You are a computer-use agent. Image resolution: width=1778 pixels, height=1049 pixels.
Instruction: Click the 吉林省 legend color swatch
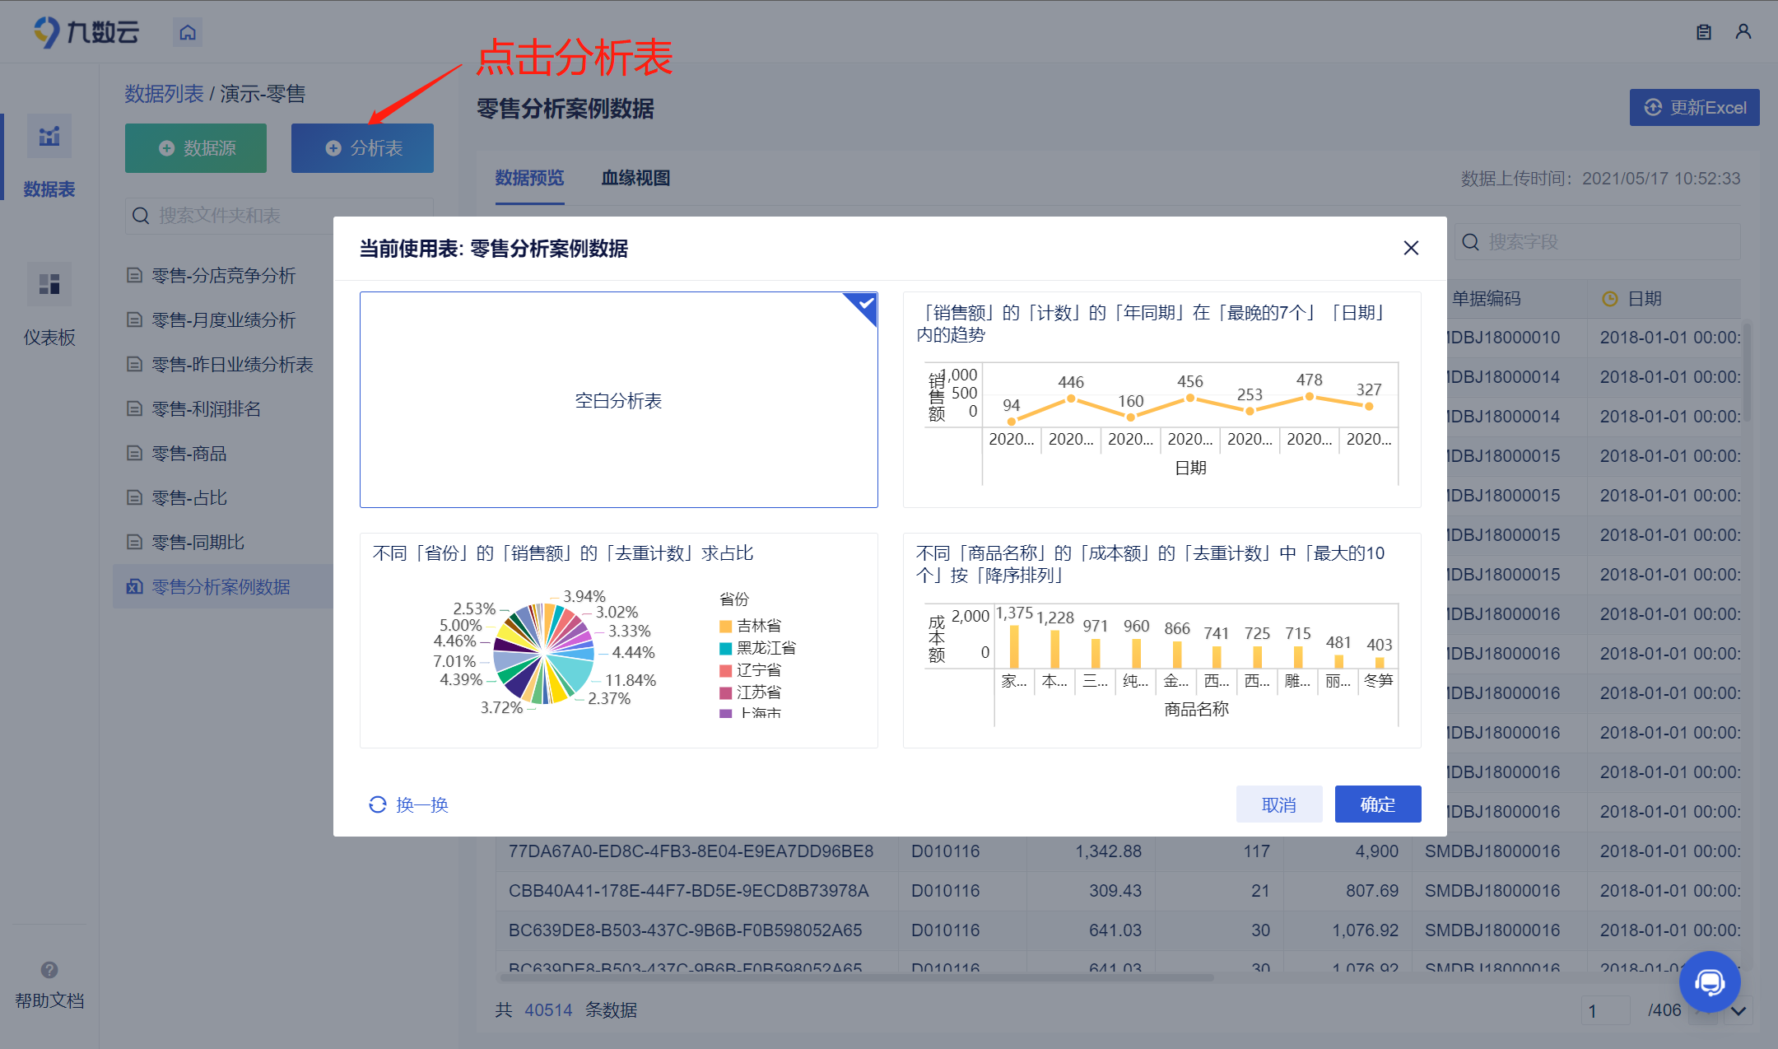pos(725,626)
